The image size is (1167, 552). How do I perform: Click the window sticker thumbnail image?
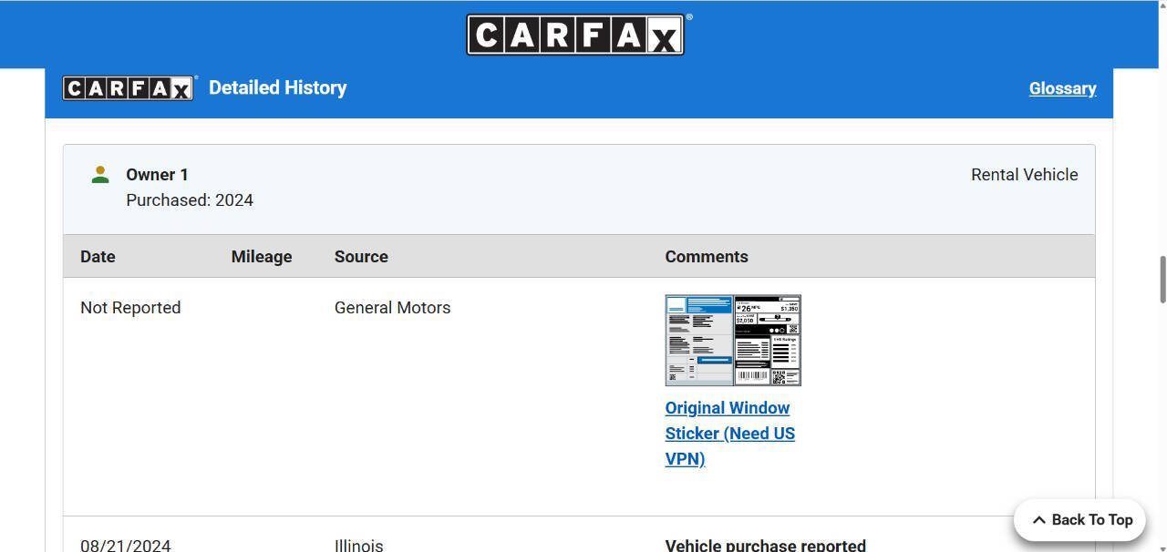coord(733,340)
